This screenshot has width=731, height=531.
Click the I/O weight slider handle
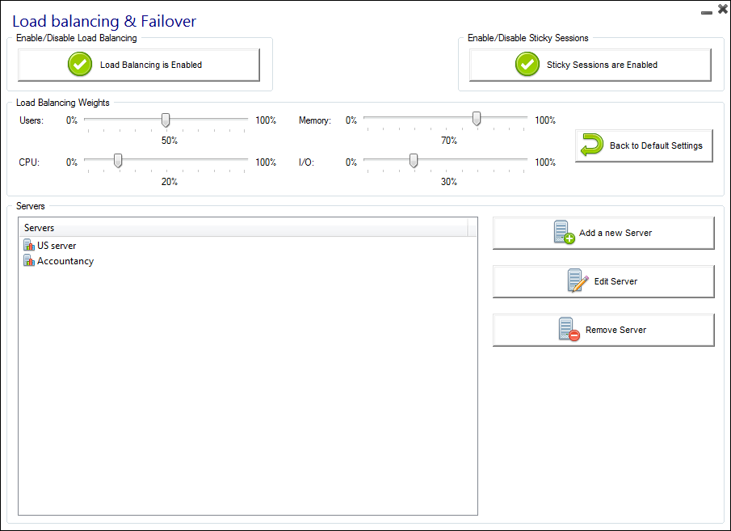coord(414,162)
